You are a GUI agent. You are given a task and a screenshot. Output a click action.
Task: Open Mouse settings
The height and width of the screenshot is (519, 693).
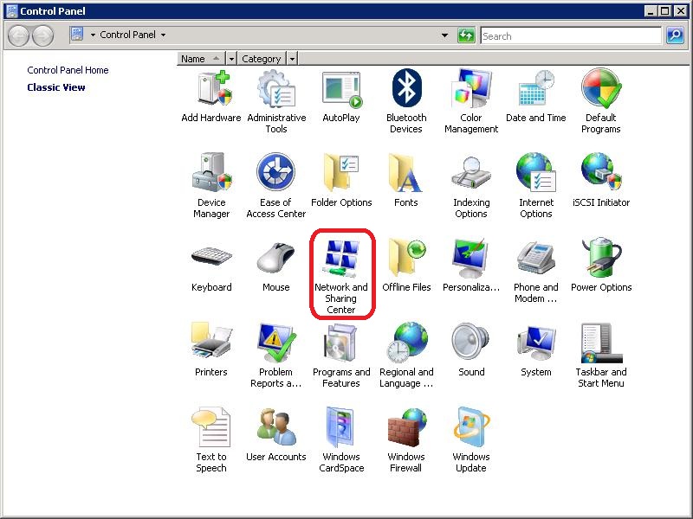(x=276, y=266)
